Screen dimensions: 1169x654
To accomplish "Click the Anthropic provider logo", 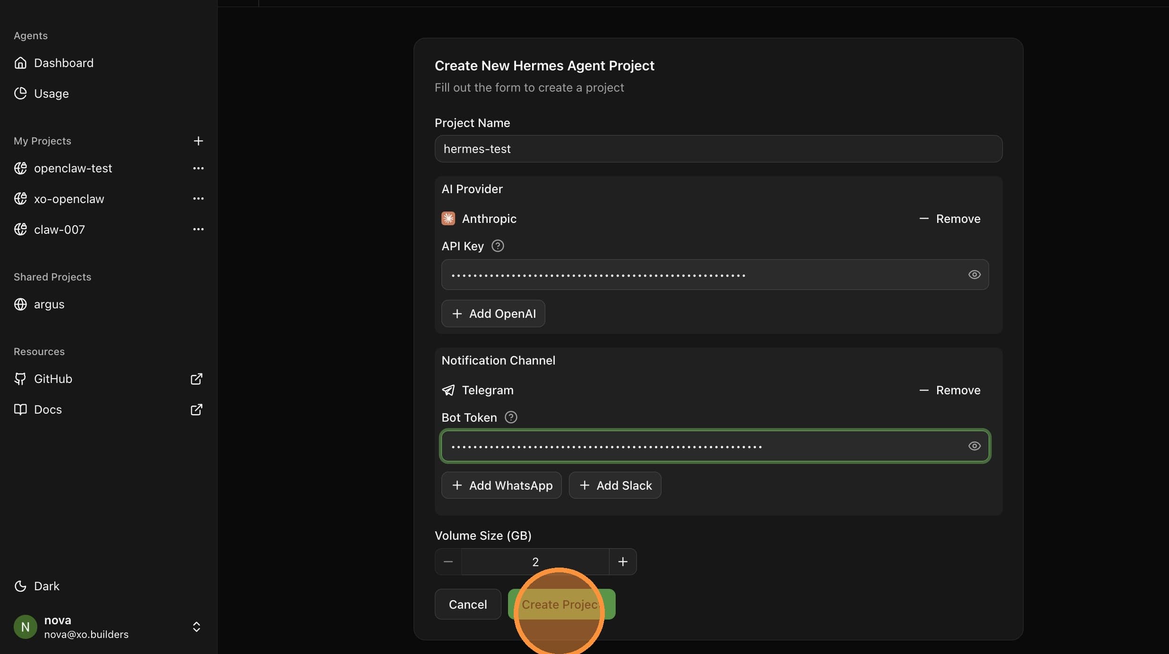I will pos(448,218).
